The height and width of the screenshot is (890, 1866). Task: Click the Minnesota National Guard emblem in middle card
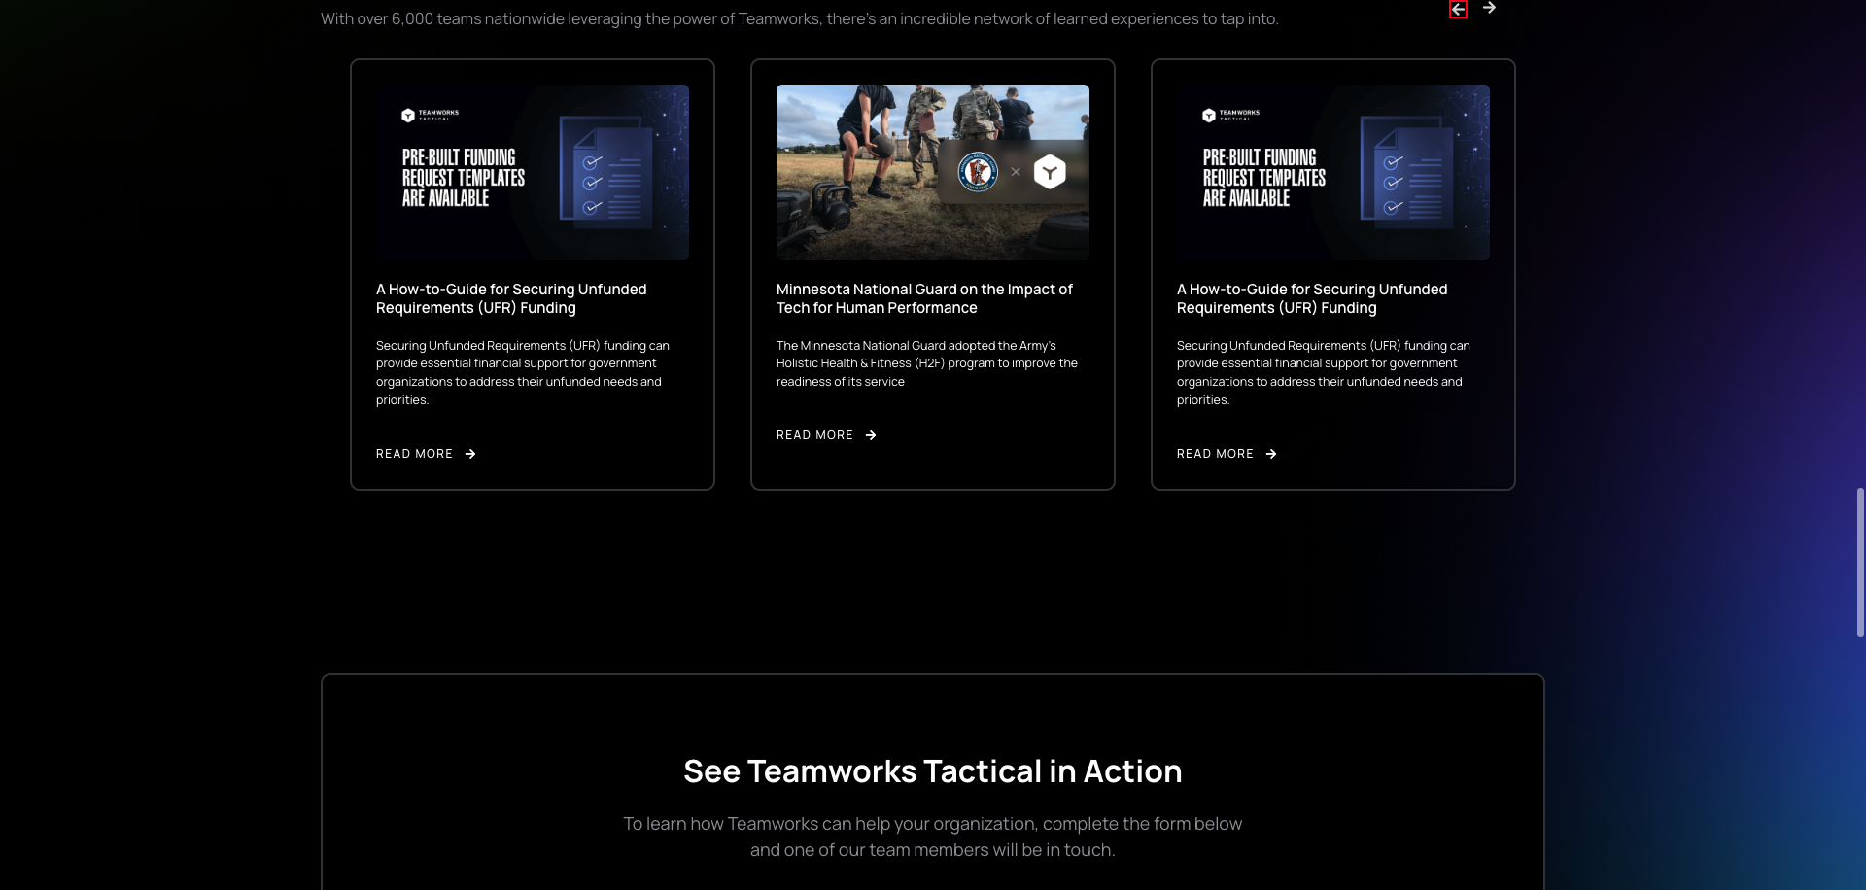tap(979, 171)
